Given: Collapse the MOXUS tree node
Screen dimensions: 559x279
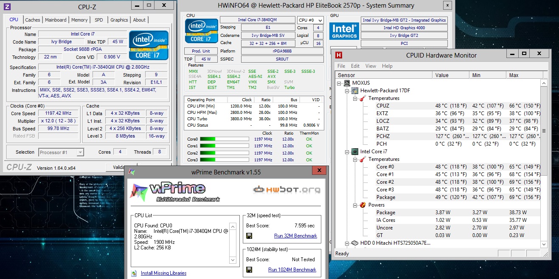Looking at the screenshot, I should click(x=340, y=83).
